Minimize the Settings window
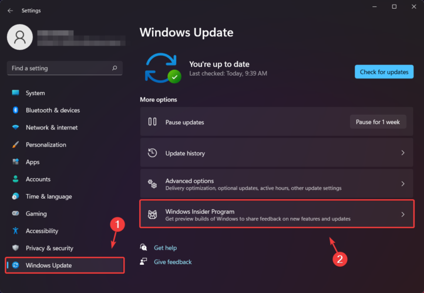 click(x=375, y=7)
